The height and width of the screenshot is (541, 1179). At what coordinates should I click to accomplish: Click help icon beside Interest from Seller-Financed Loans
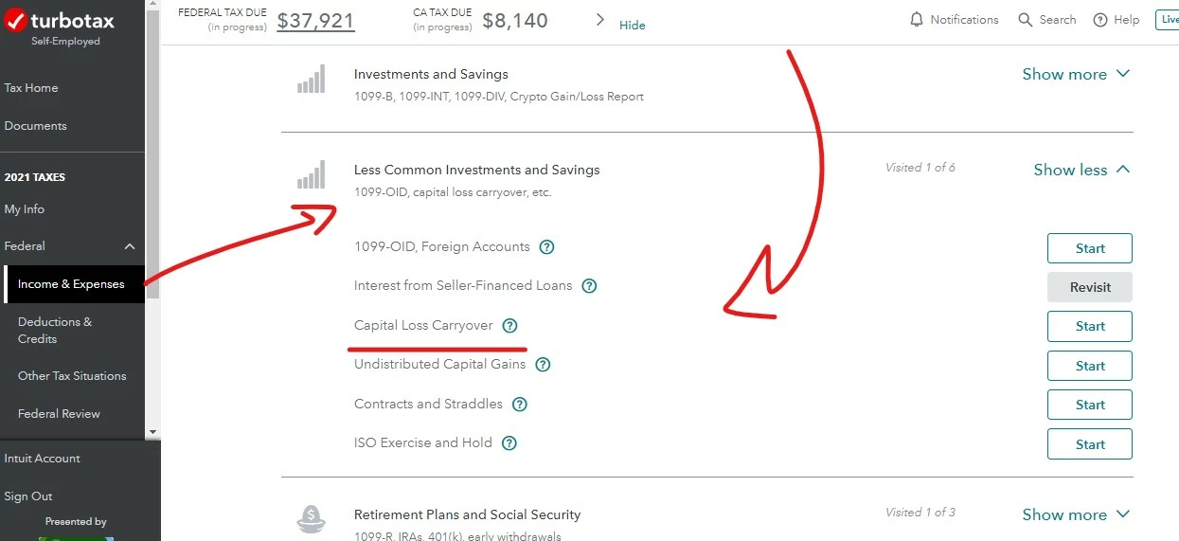tap(589, 286)
